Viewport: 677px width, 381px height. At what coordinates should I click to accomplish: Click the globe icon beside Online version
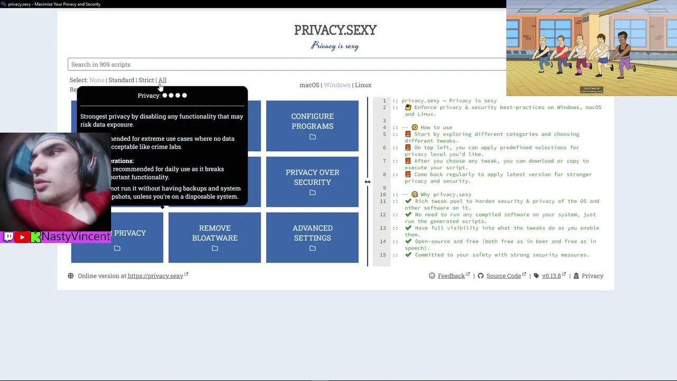click(x=71, y=276)
